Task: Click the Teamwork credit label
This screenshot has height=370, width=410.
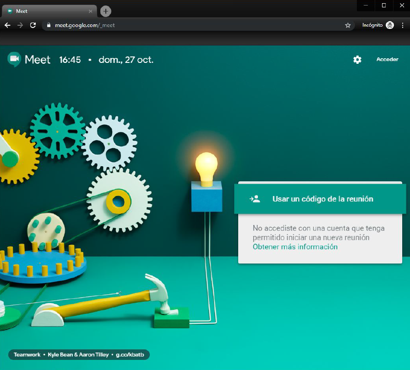Action: pyautogui.click(x=27, y=354)
